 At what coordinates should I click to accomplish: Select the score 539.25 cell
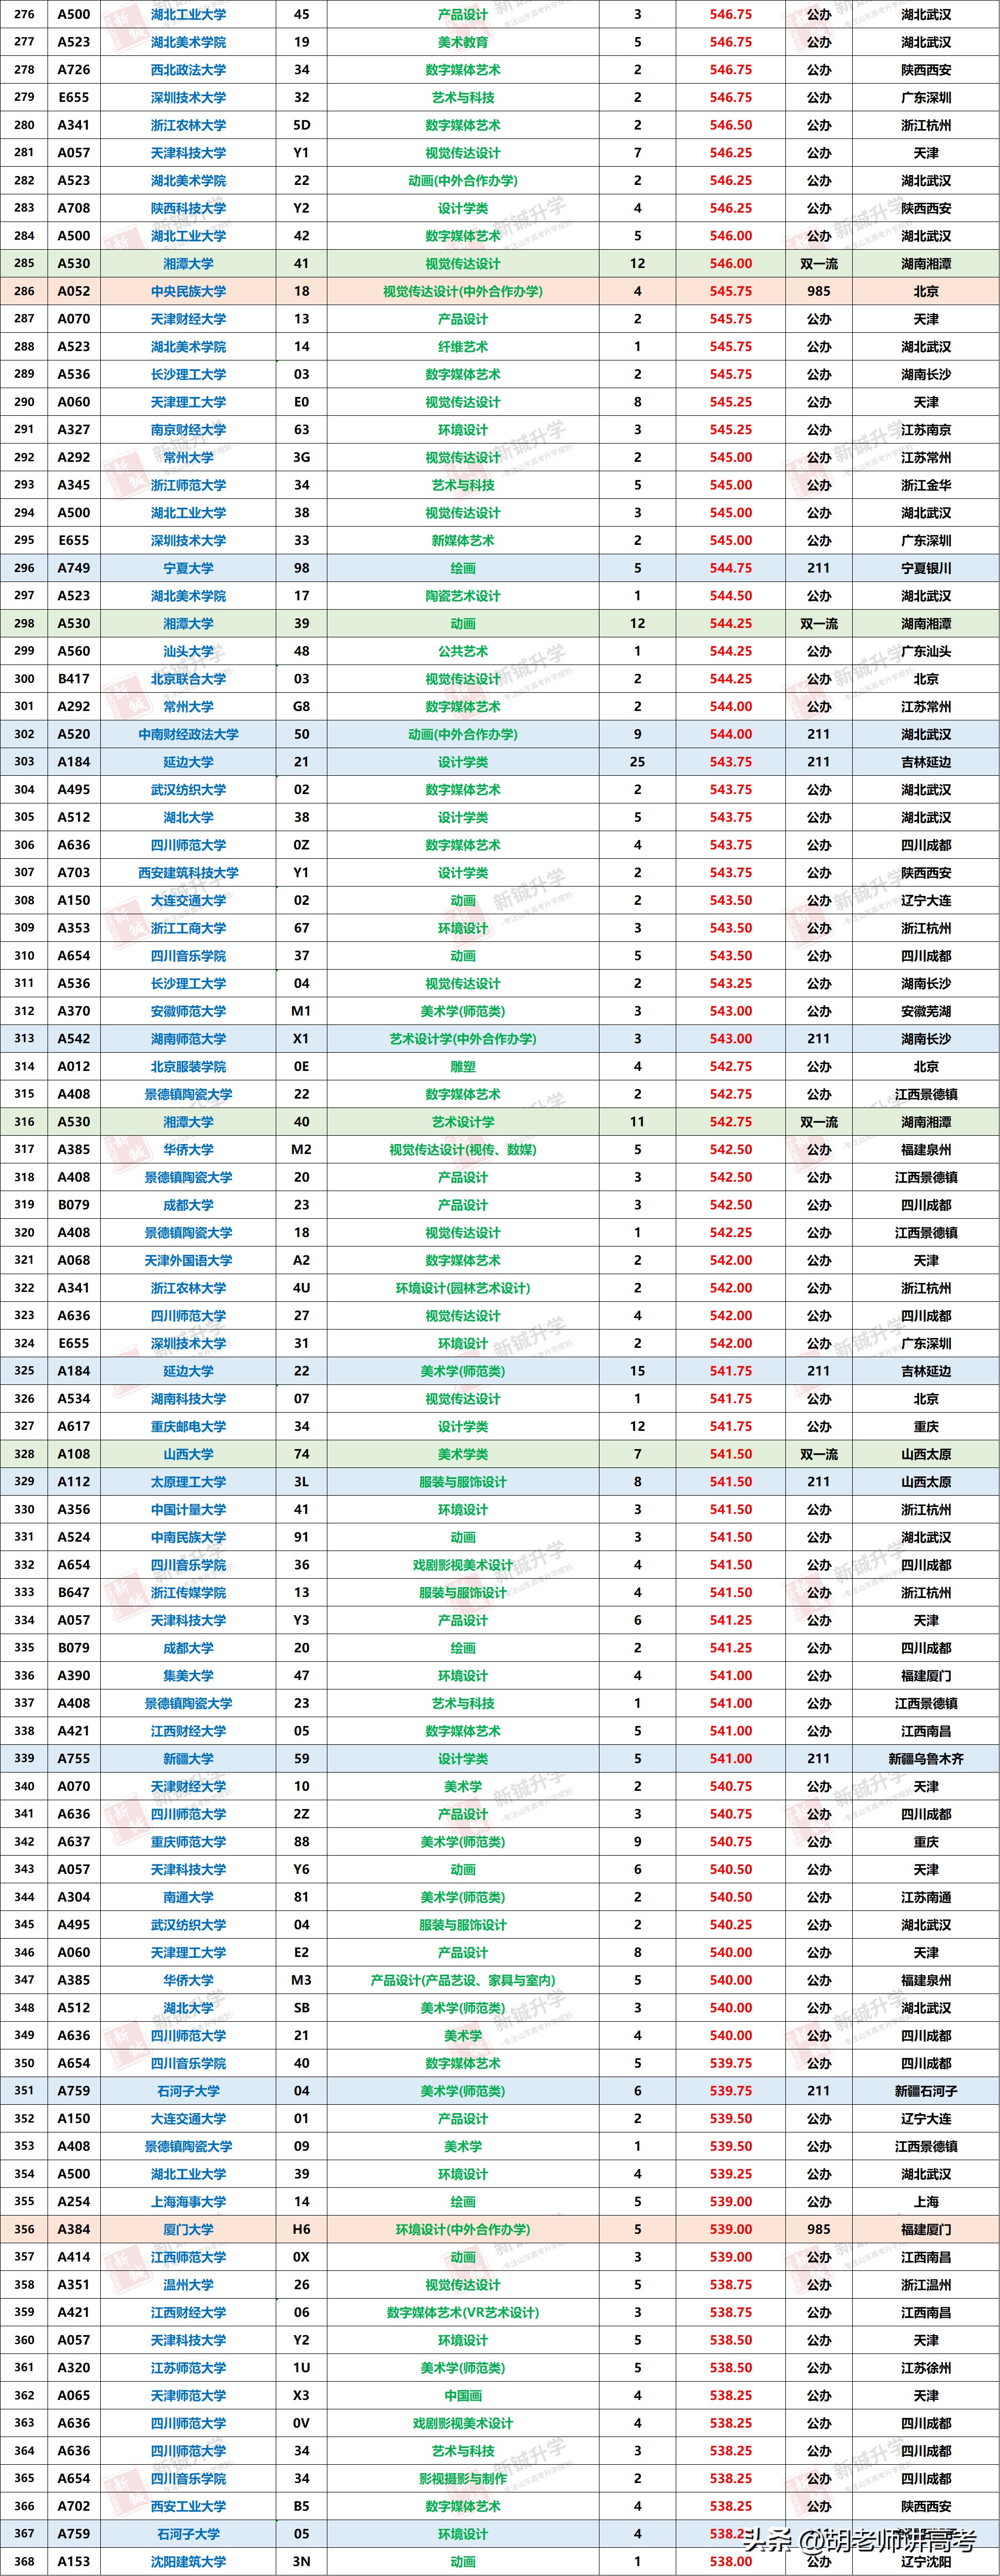coord(731,2173)
